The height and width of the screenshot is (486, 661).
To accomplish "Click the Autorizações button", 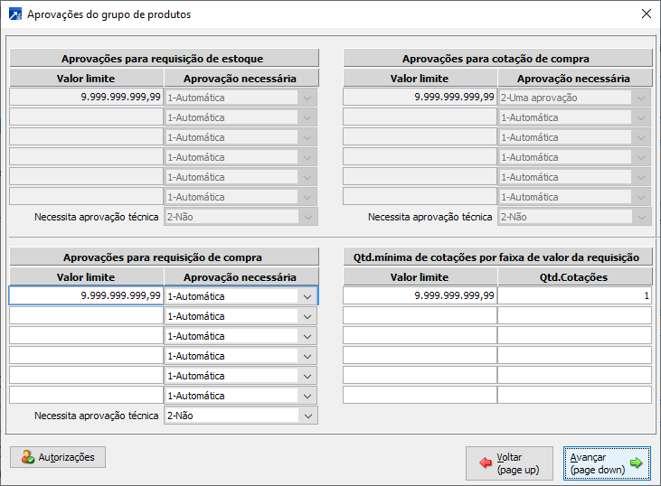I will click(x=58, y=457).
